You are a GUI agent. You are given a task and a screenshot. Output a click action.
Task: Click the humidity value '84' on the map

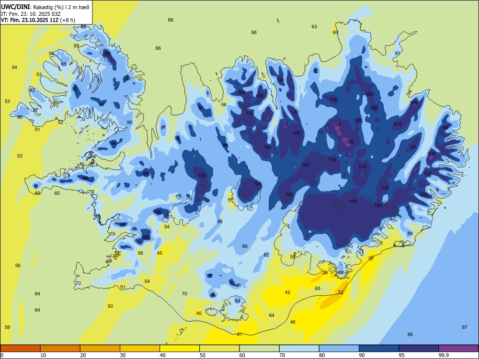pyautogui.click(x=238, y=301)
